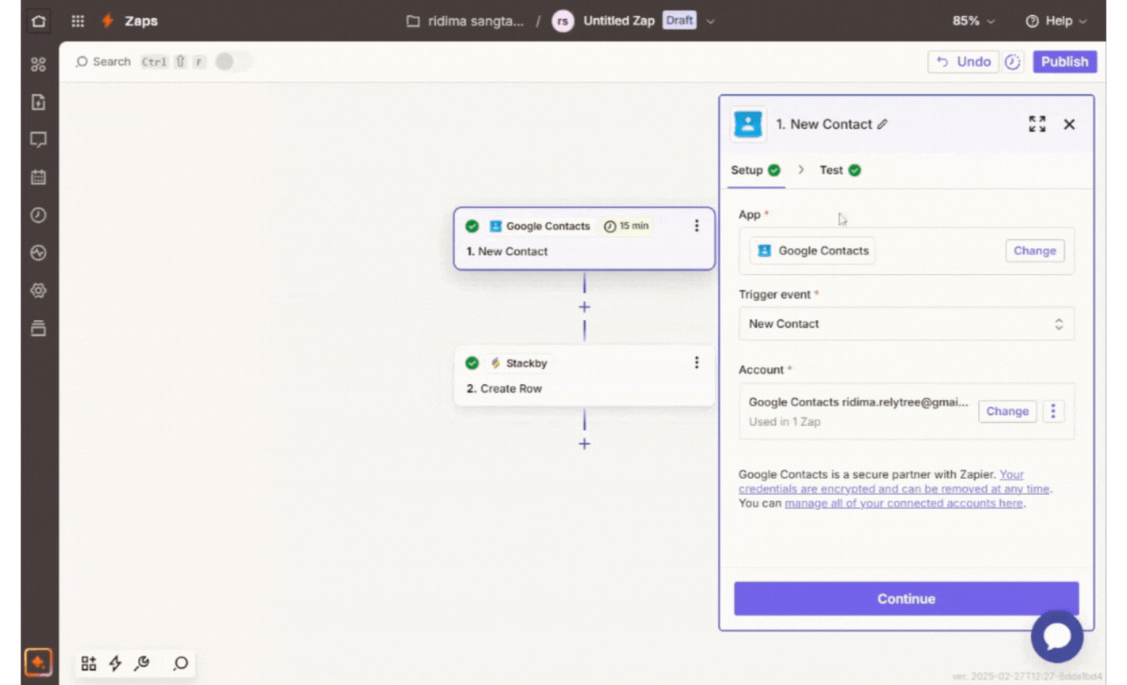Screen dimensions: 1127x685
Task: Open the chat support bubble
Action: pos(1056,636)
